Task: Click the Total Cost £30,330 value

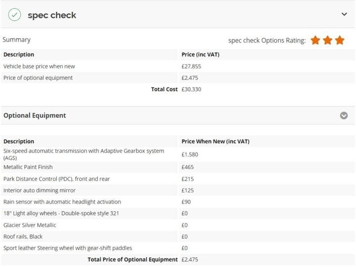Action: 191,89
